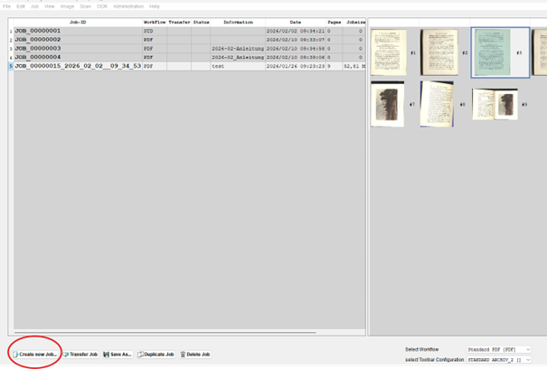Open the Administration menu

(127, 6)
